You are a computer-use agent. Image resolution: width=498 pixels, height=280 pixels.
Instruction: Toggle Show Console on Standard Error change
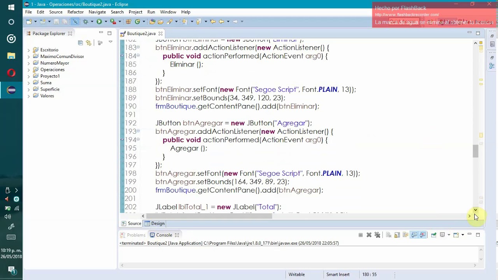pos(423,235)
